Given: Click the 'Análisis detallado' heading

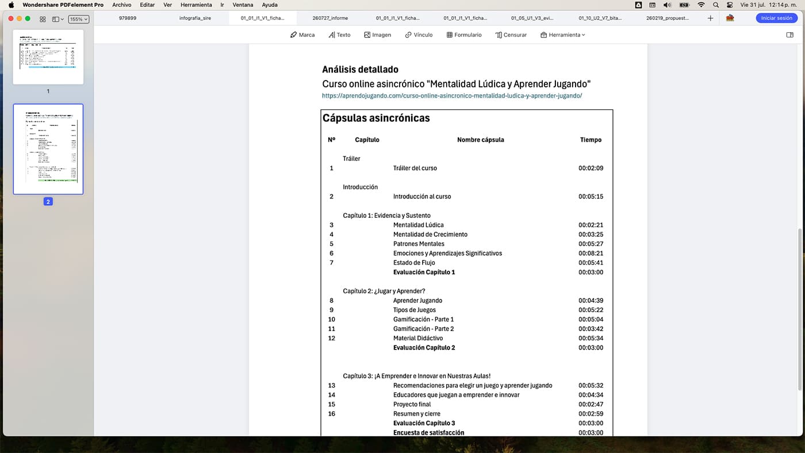Looking at the screenshot, I should [360, 70].
